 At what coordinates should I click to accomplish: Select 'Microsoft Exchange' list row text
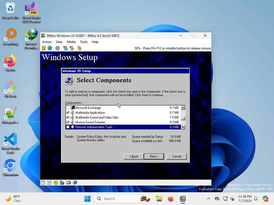88,108
